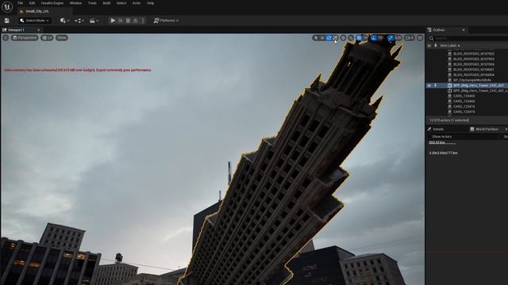Activate the Scale gizmo tool
Screen dimensions: 508x285
click(336, 38)
